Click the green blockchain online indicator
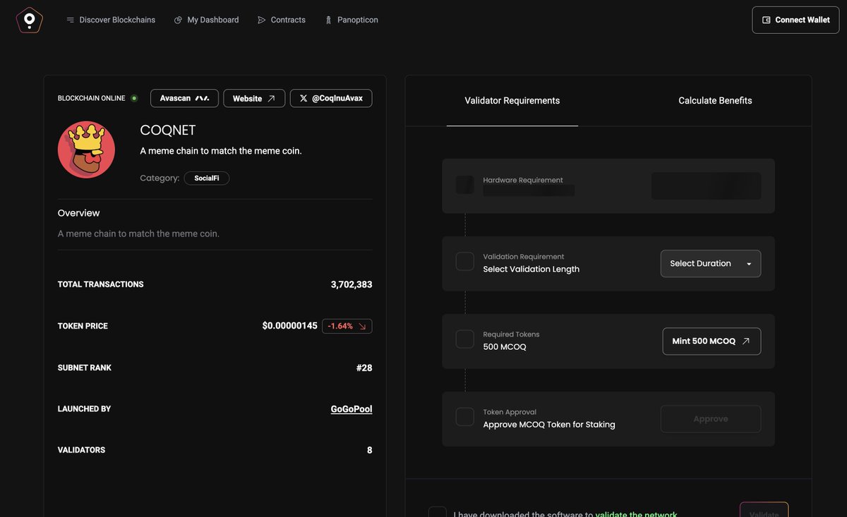 click(x=134, y=98)
